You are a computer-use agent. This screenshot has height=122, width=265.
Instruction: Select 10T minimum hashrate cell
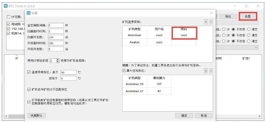[x=159, y=84]
